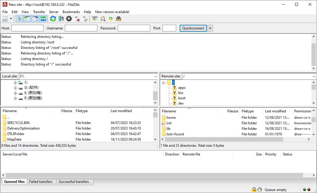Toggle local directory tree display

tap(27, 19)
